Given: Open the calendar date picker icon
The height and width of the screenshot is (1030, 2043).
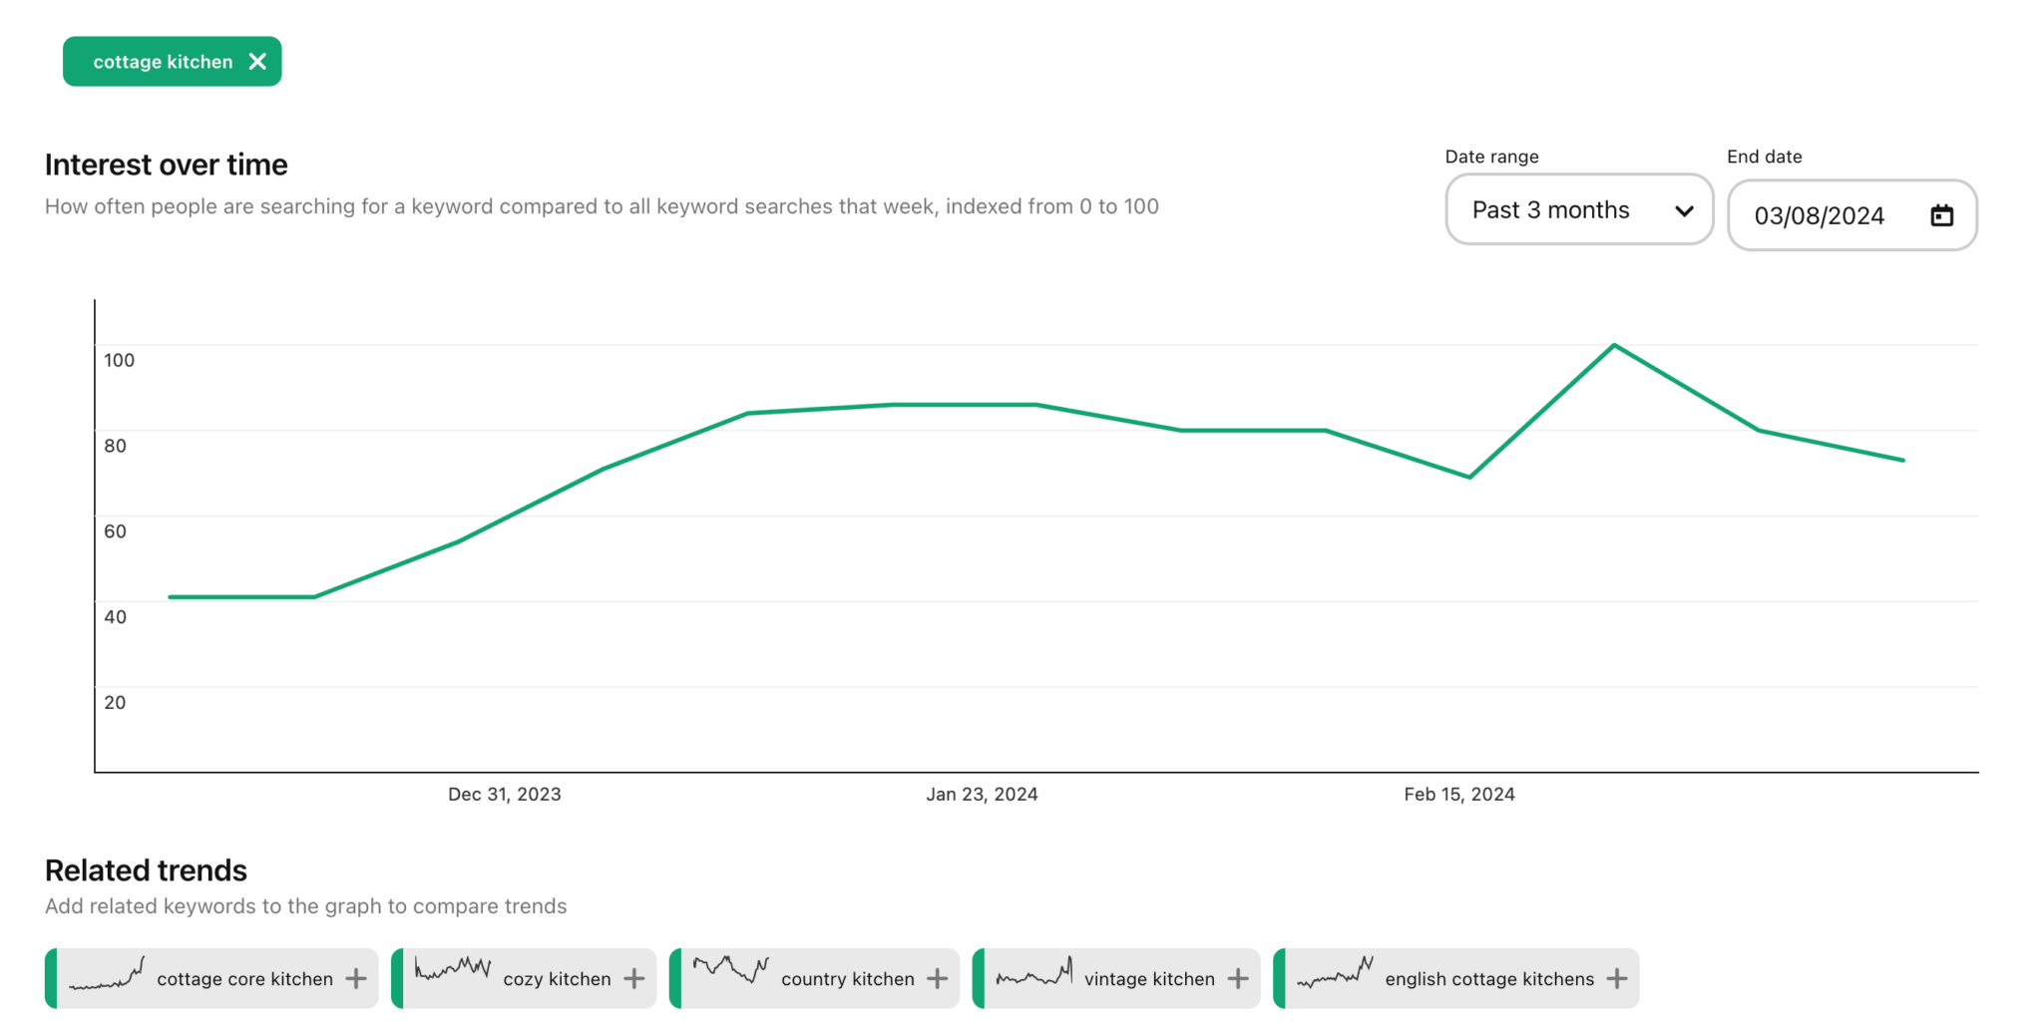Looking at the screenshot, I should tap(1940, 215).
